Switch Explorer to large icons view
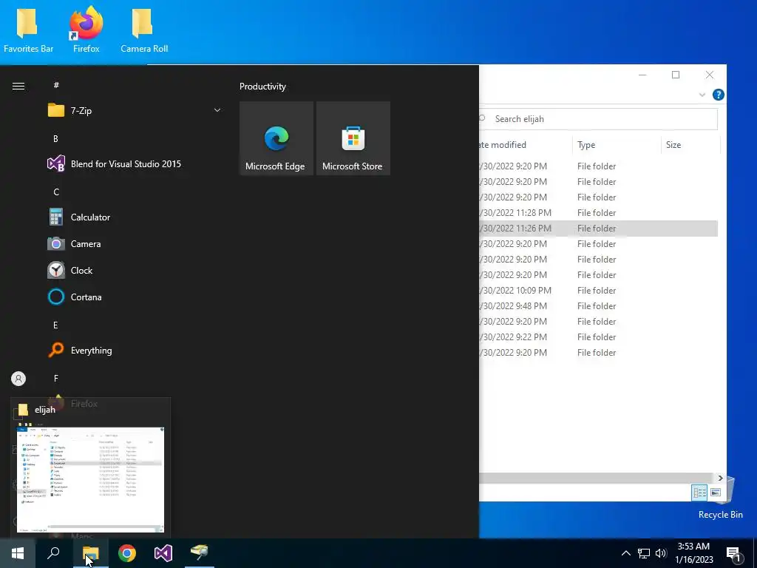Viewport: 757px width, 568px height. (x=716, y=493)
